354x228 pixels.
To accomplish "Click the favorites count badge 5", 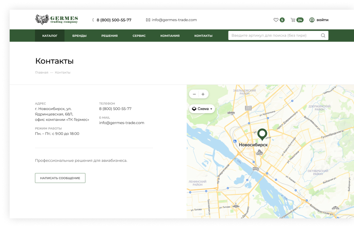I will [x=282, y=20].
